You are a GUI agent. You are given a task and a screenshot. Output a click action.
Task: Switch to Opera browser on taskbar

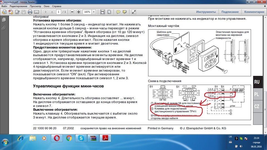pos(57,138)
